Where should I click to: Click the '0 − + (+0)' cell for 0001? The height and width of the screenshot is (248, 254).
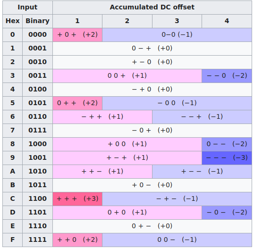click(x=152, y=49)
